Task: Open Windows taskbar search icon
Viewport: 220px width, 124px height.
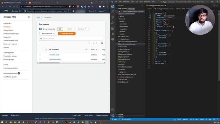Action: [x=6, y=122]
